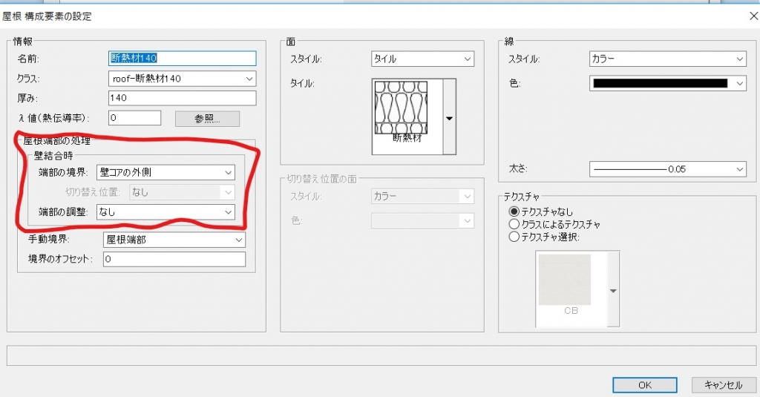
Task: Click the 厚み input field
Action: point(182,98)
